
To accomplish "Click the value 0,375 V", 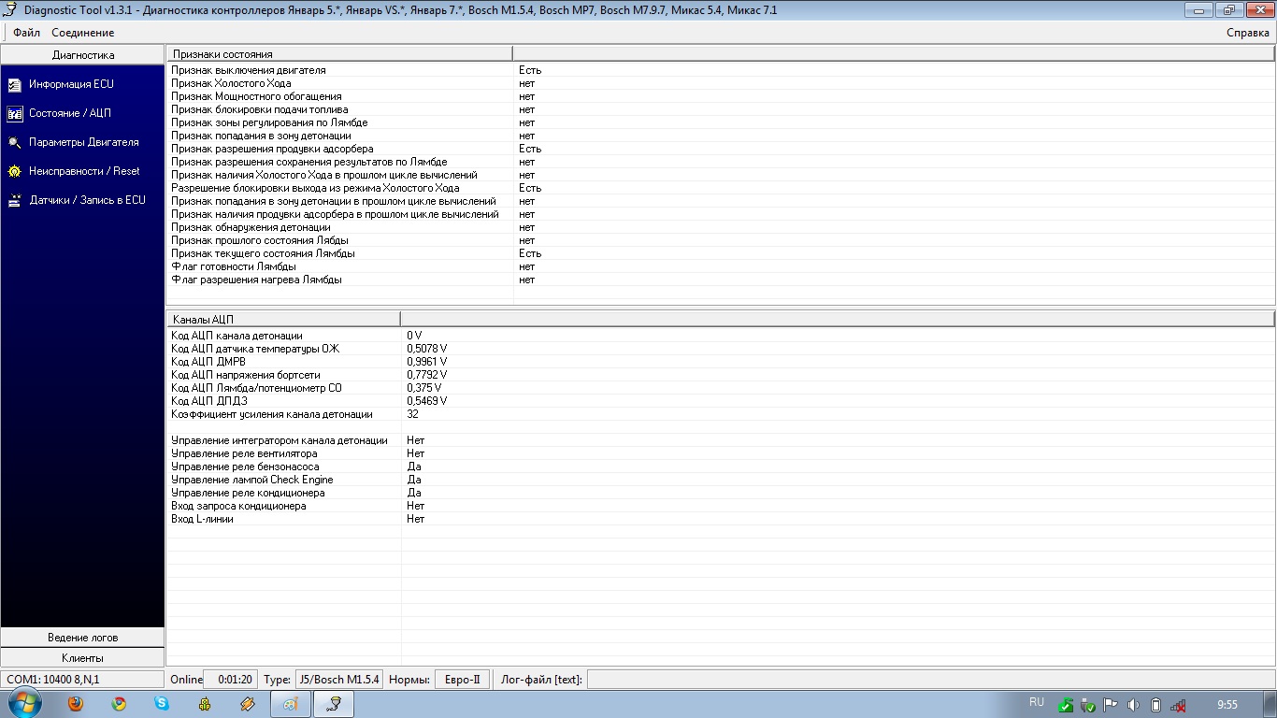I will click(x=424, y=388).
